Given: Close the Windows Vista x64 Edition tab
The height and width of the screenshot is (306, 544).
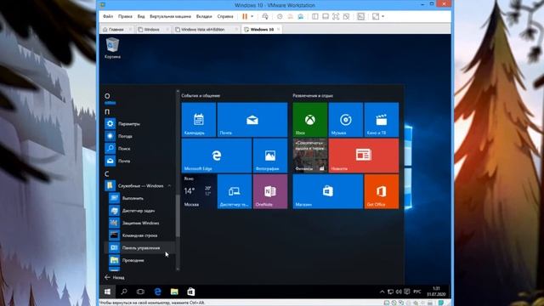Looking at the screenshot, I should point(236,30).
